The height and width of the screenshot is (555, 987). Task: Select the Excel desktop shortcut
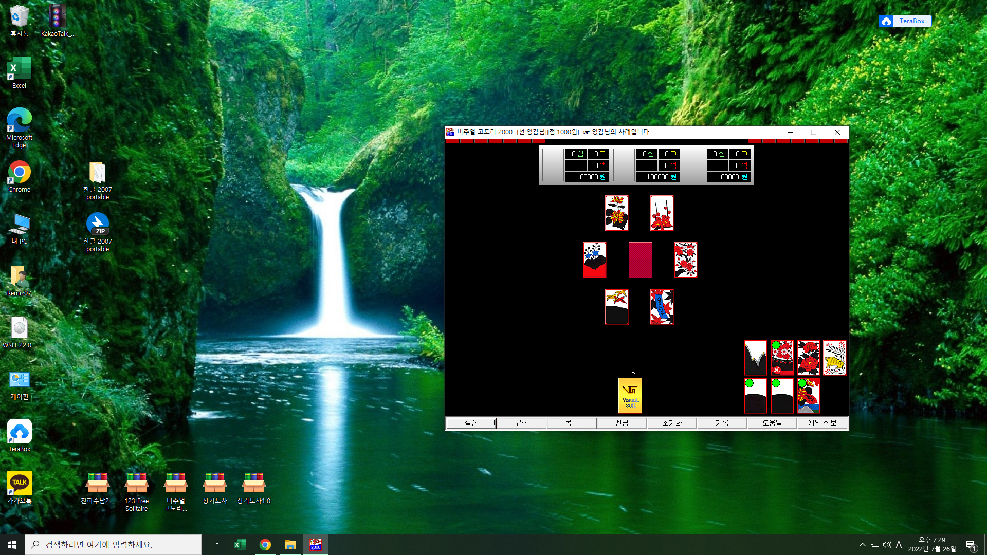point(19,73)
